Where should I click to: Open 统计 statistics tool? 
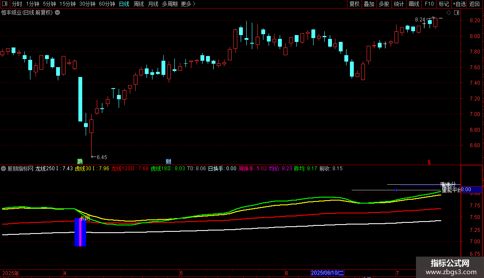tap(399, 4)
